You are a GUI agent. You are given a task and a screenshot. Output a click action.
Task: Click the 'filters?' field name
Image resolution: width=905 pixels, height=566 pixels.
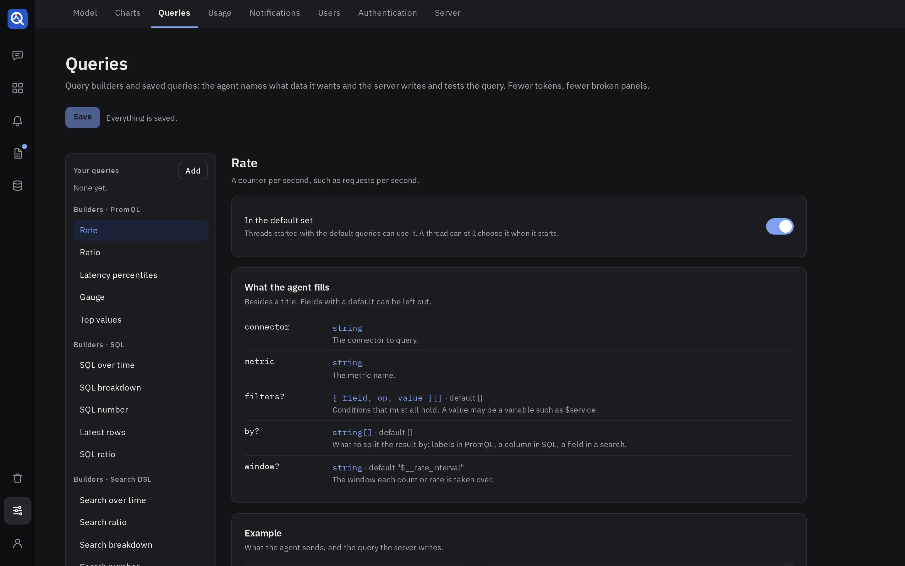click(264, 397)
